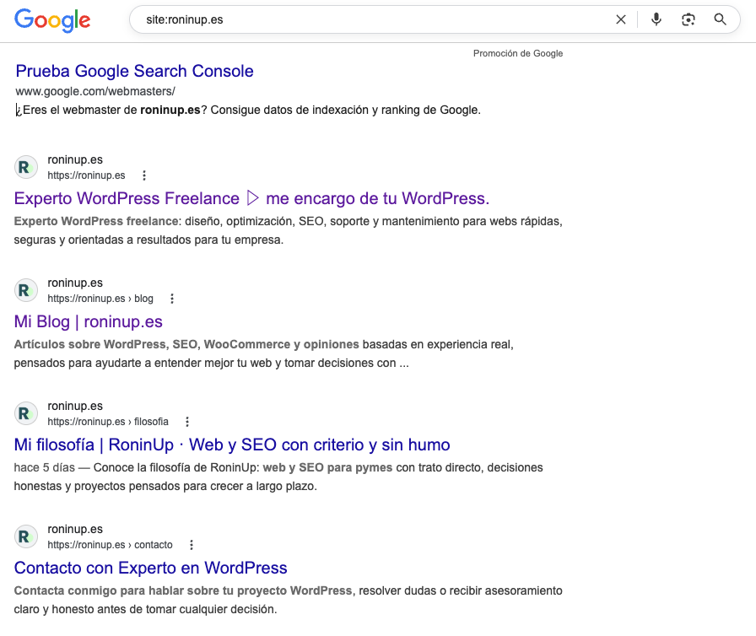
Task: Open the Contacto con Experto en WordPress result
Action: click(150, 568)
